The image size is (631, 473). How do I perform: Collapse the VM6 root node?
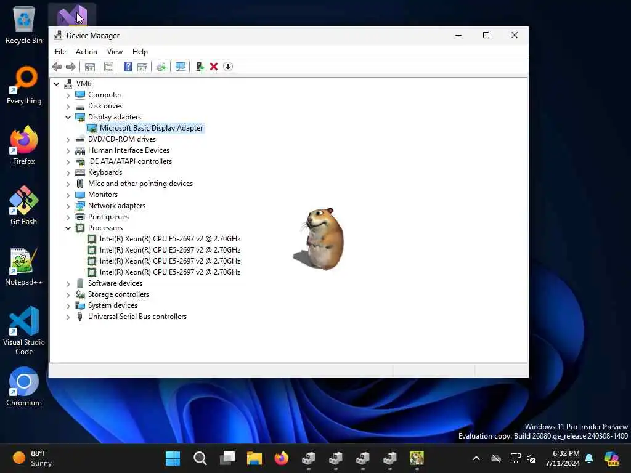[57, 84]
